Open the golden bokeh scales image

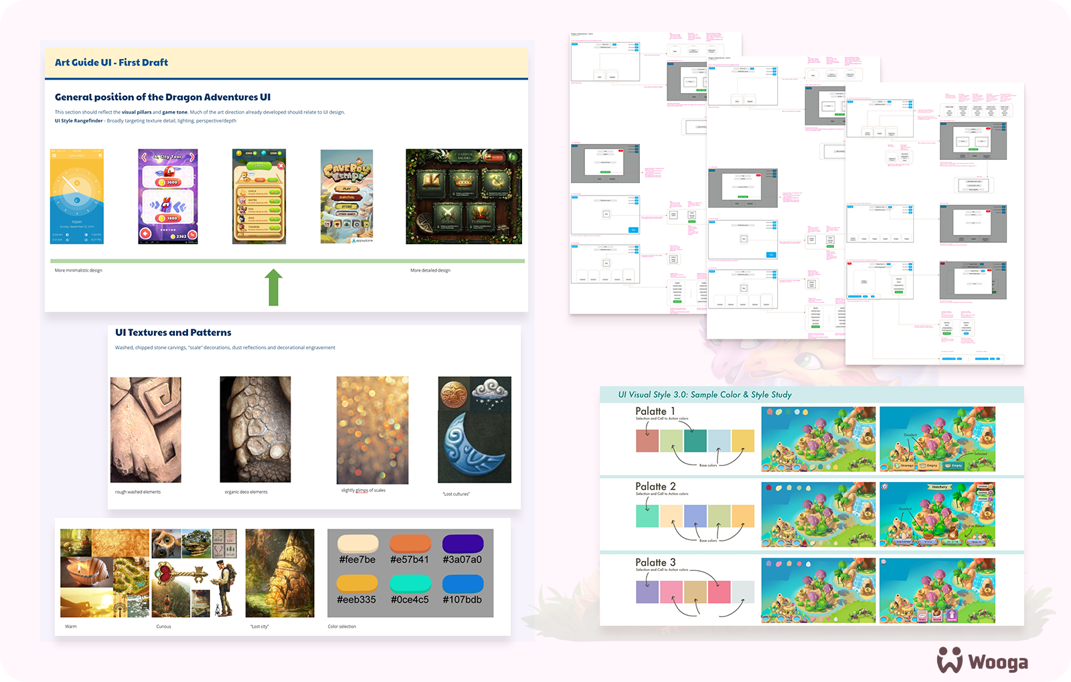[372, 430]
